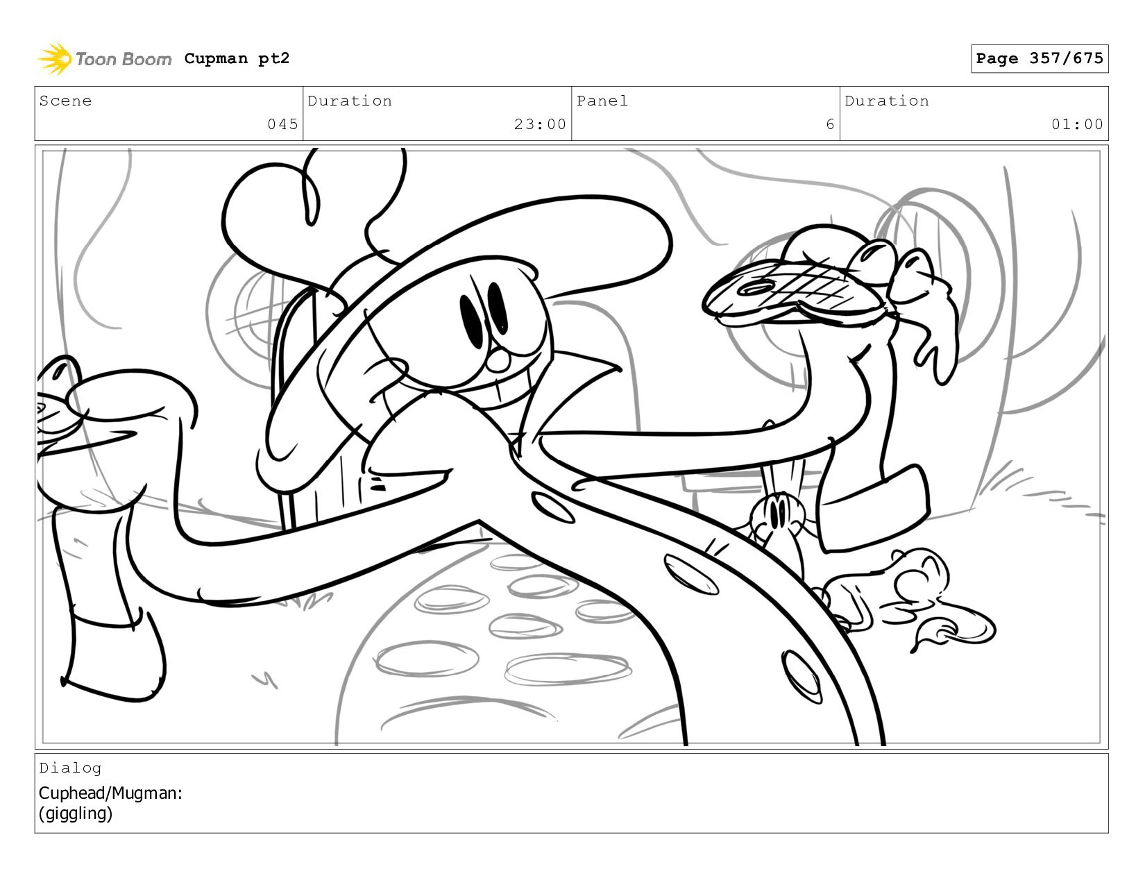Select the 'Cupman pt2' project title
1145x885 pixels.
click(x=237, y=58)
